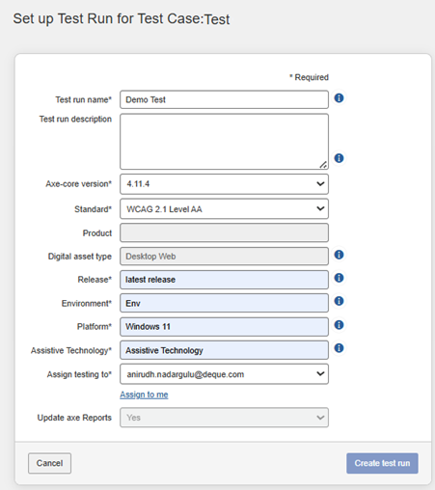Open the Standard WCAG 2.1 dropdown
Screen dimensions: 435x490
coord(224,209)
